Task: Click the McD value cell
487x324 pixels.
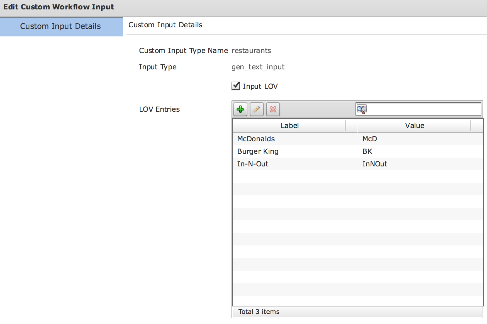Action: point(370,139)
